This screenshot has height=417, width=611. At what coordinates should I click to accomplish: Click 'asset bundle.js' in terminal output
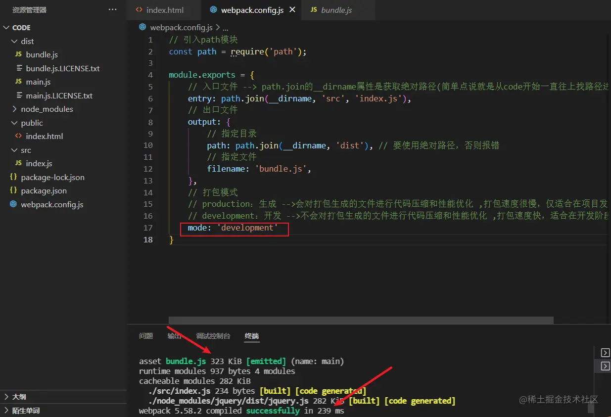pos(173,361)
